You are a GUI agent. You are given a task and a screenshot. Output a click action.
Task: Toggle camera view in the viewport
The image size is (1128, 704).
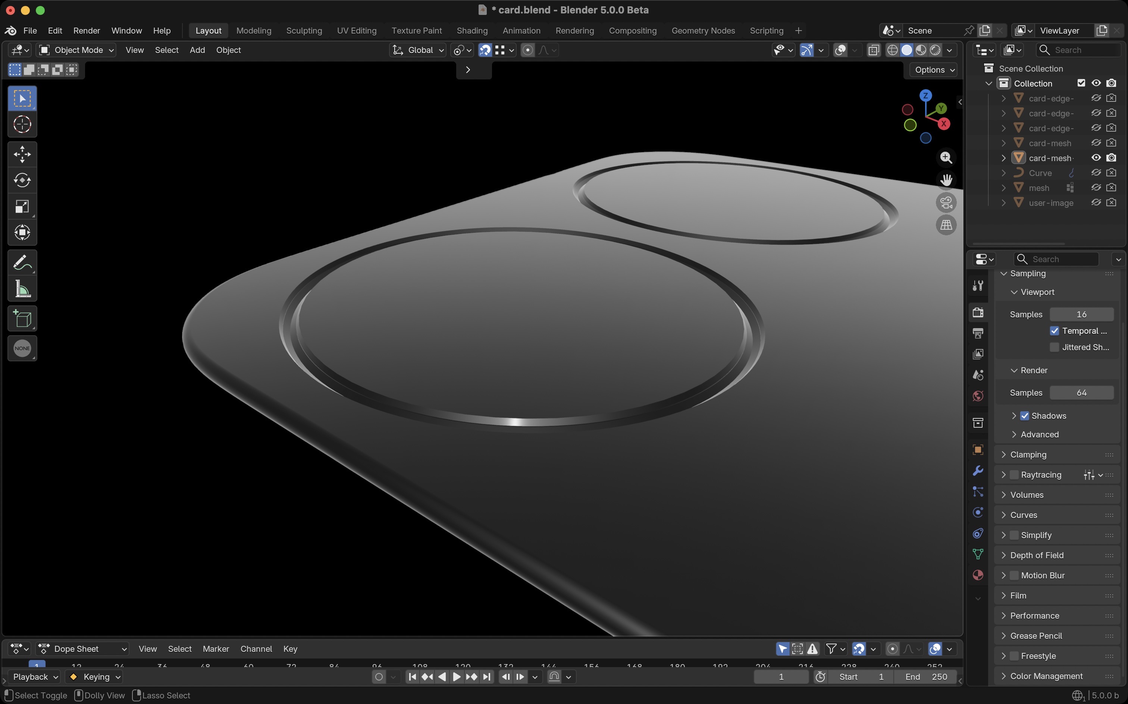coord(946,203)
